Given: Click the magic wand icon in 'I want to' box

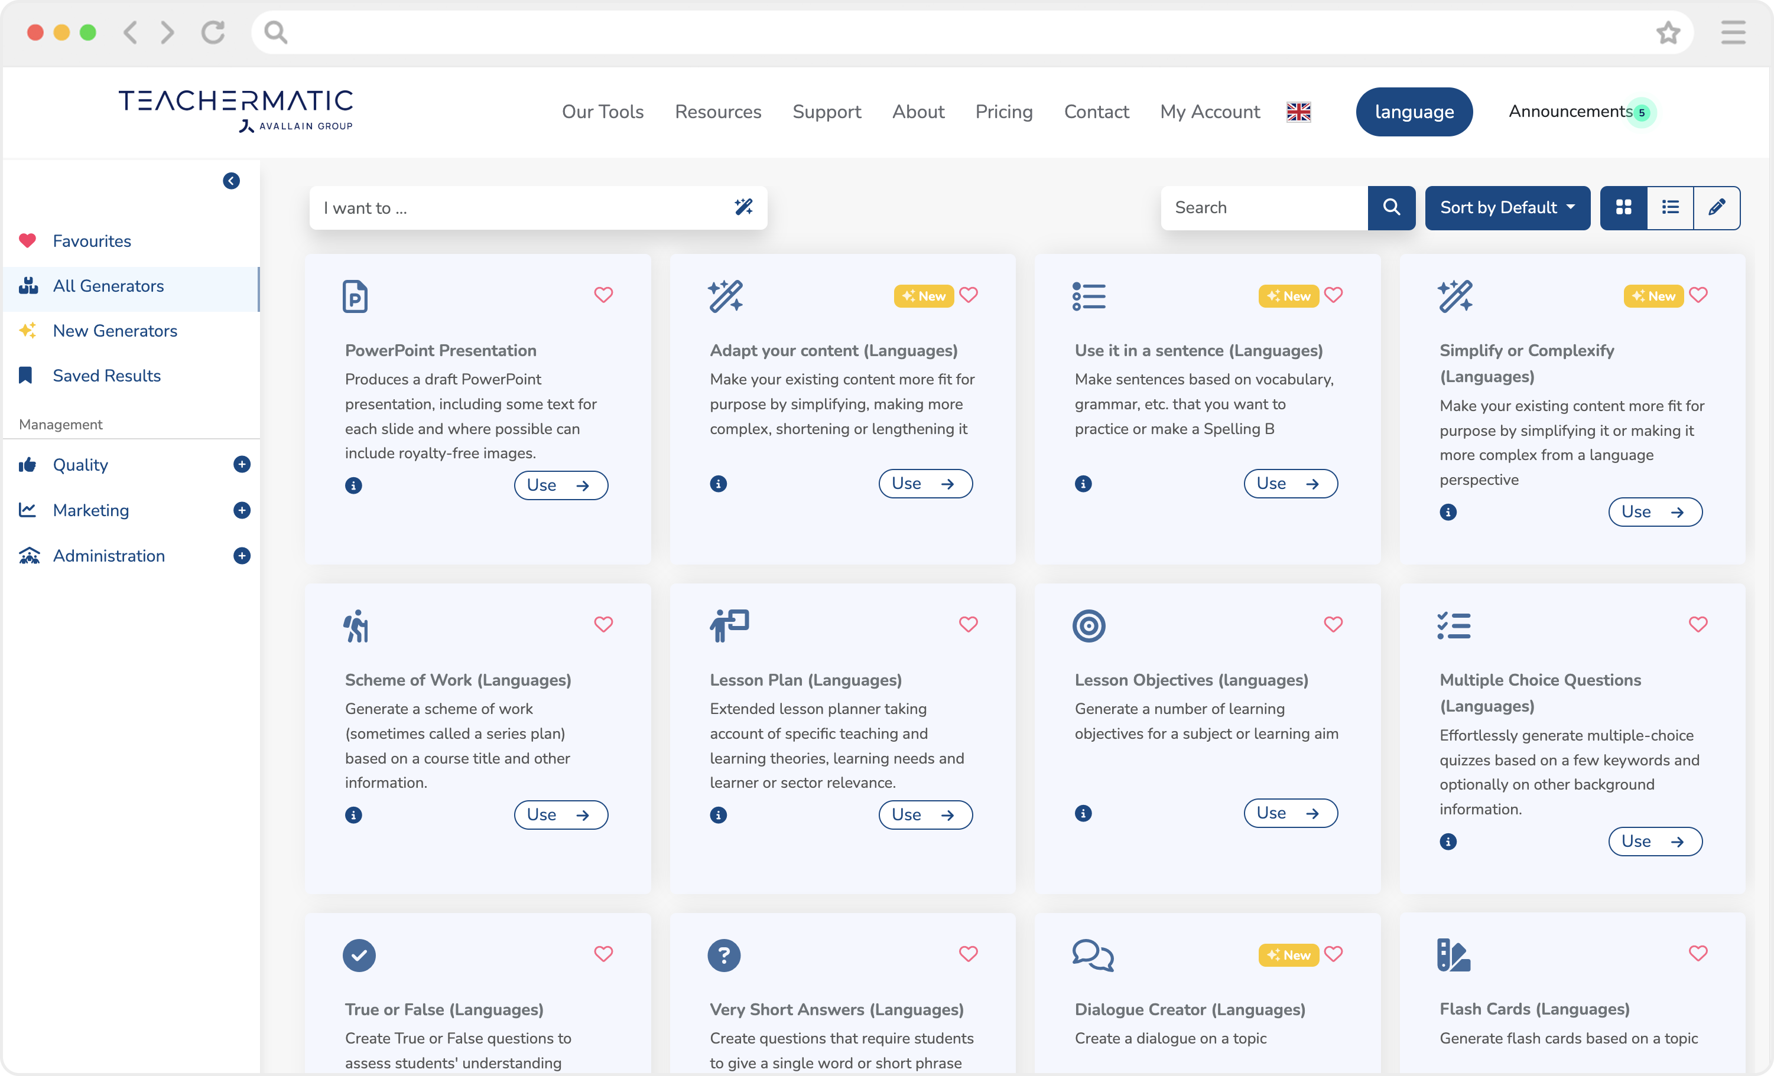Looking at the screenshot, I should click(x=743, y=207).
